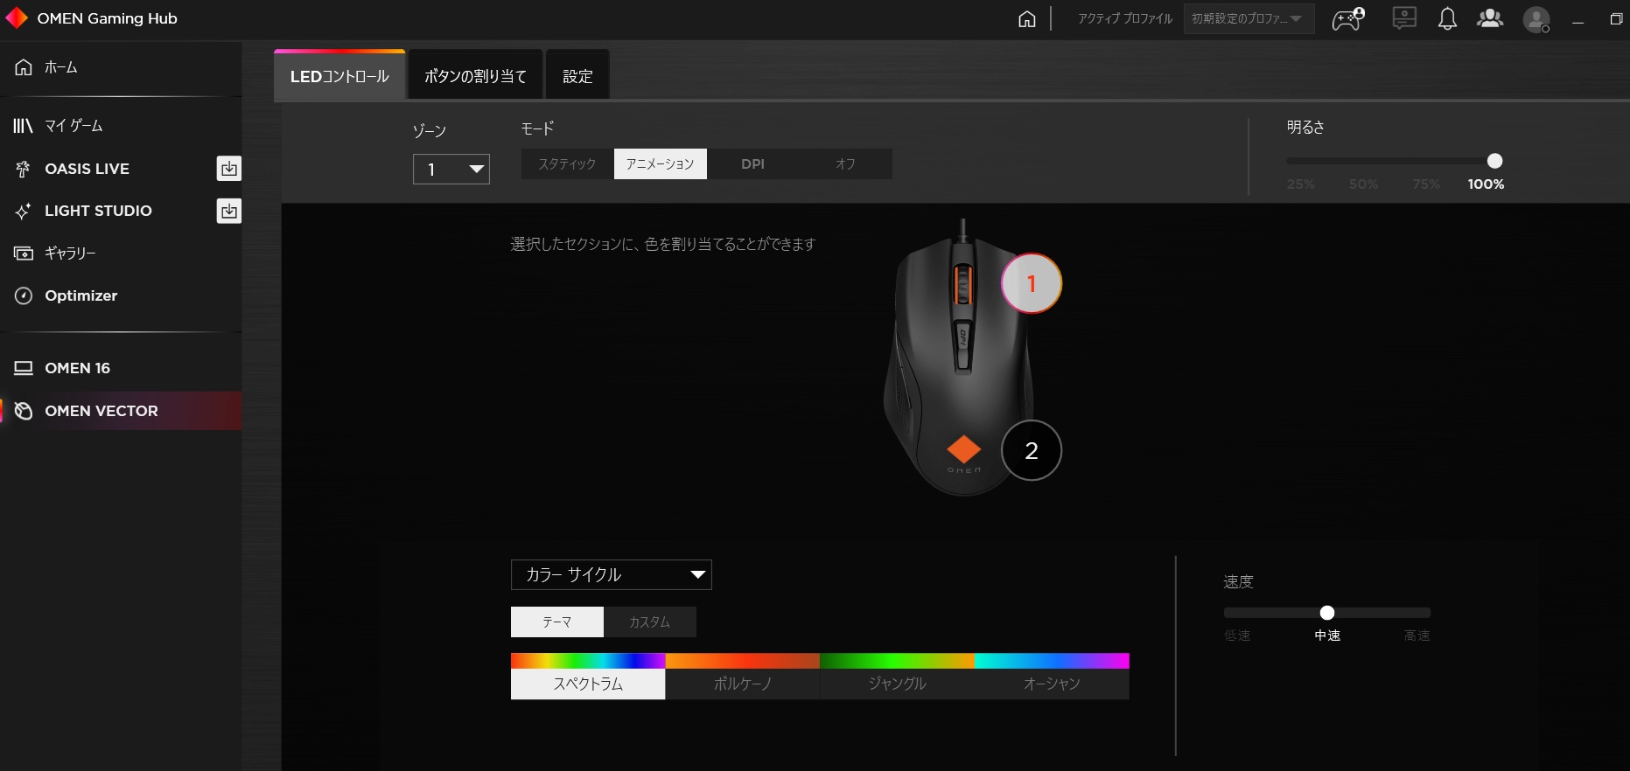Set brightness to 75%
1630x771 pixels.
(x=1426, y=184)
